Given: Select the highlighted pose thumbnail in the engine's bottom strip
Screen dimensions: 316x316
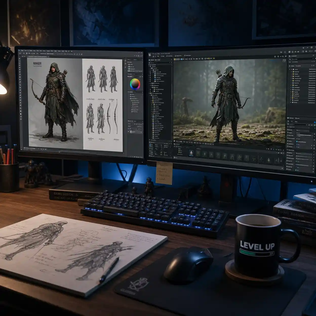Looking at the screenshot, I should 191,153.
